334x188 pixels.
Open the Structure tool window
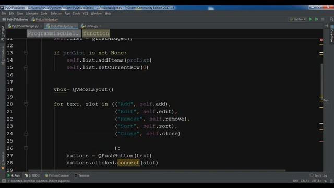[x=3, y=56]
